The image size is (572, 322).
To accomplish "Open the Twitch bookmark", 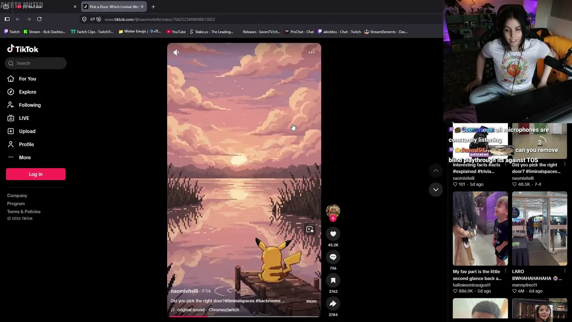I will tap(12, 32).
